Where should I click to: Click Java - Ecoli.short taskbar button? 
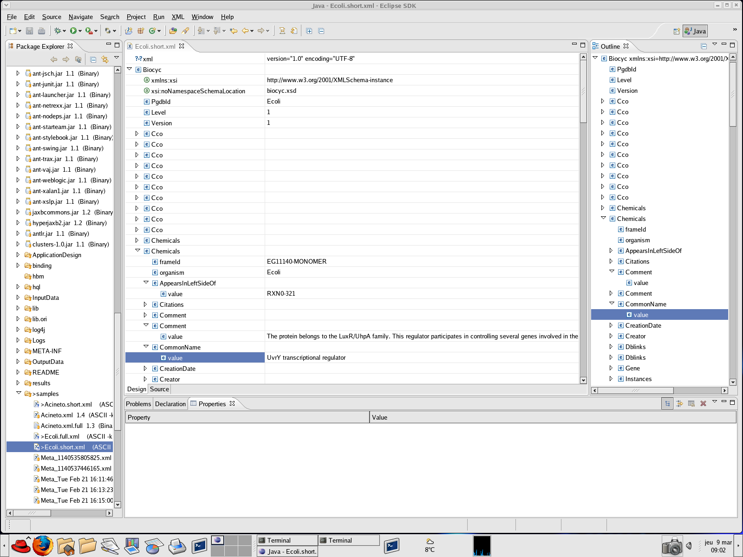click(287, 551)
